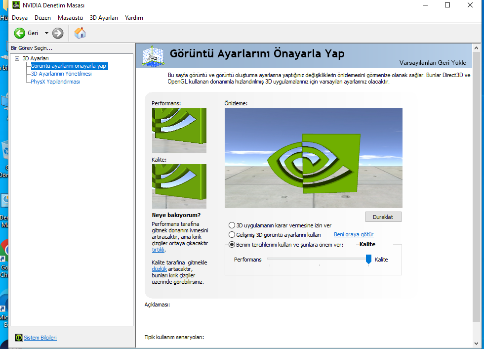This screenshot has height=349, width=484.
Task: Open the Düzen menu
Action: point(42,18)
